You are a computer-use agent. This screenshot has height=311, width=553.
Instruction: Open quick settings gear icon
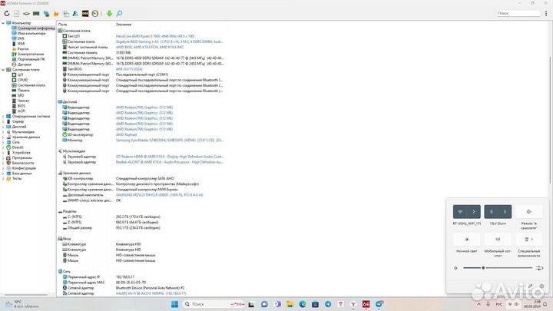coord(541,286)
